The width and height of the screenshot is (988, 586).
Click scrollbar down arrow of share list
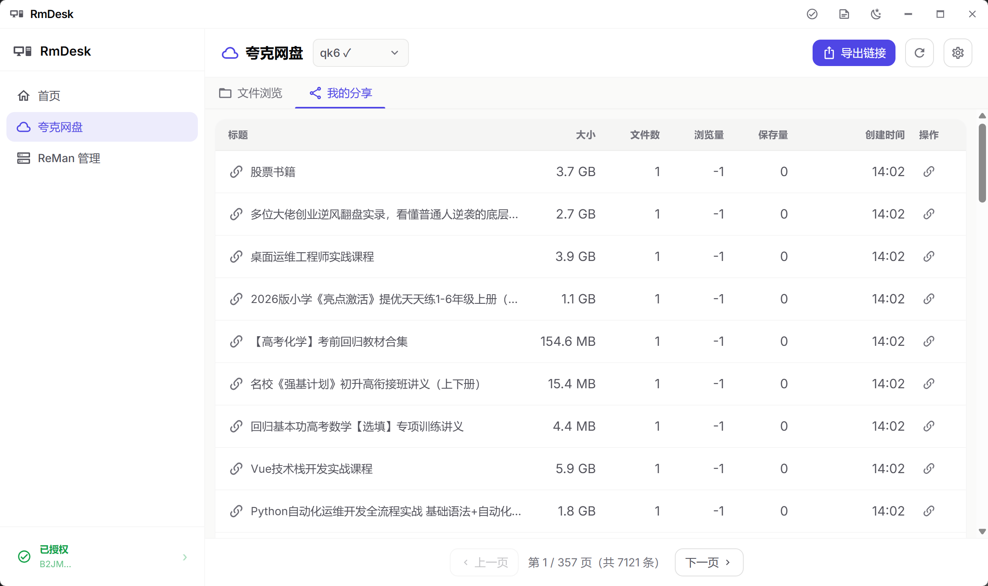click(x=982, y=532)
